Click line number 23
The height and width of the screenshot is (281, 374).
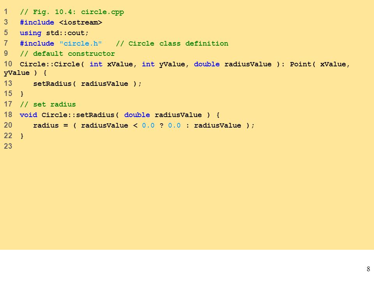8,146
